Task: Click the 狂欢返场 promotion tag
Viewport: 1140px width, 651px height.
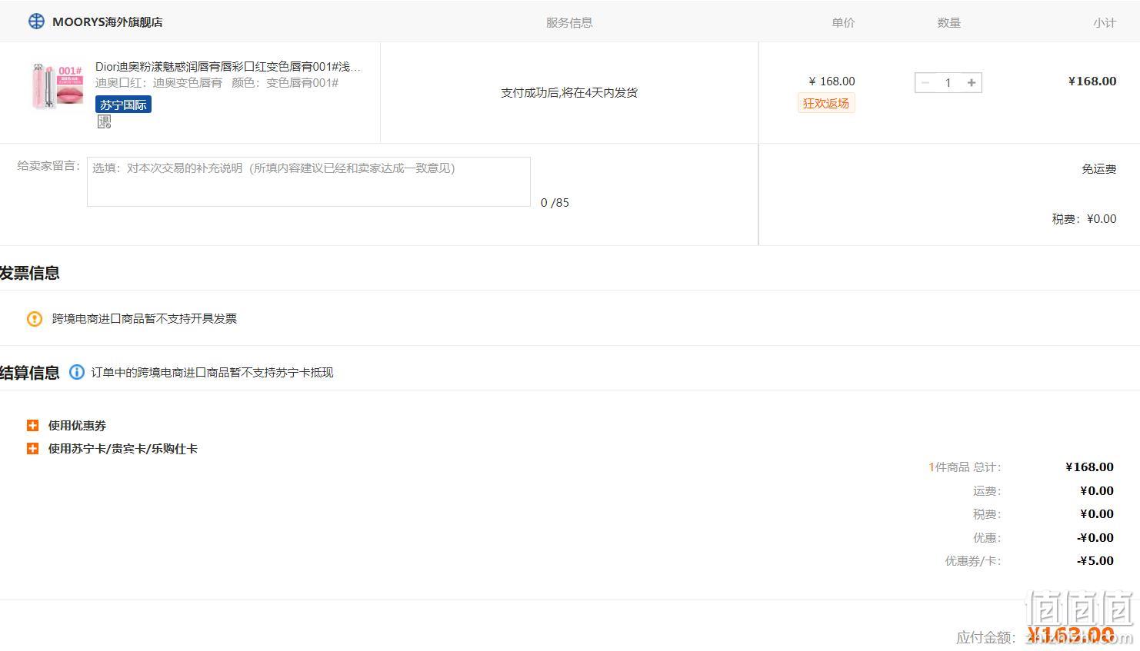Action: 825,103
